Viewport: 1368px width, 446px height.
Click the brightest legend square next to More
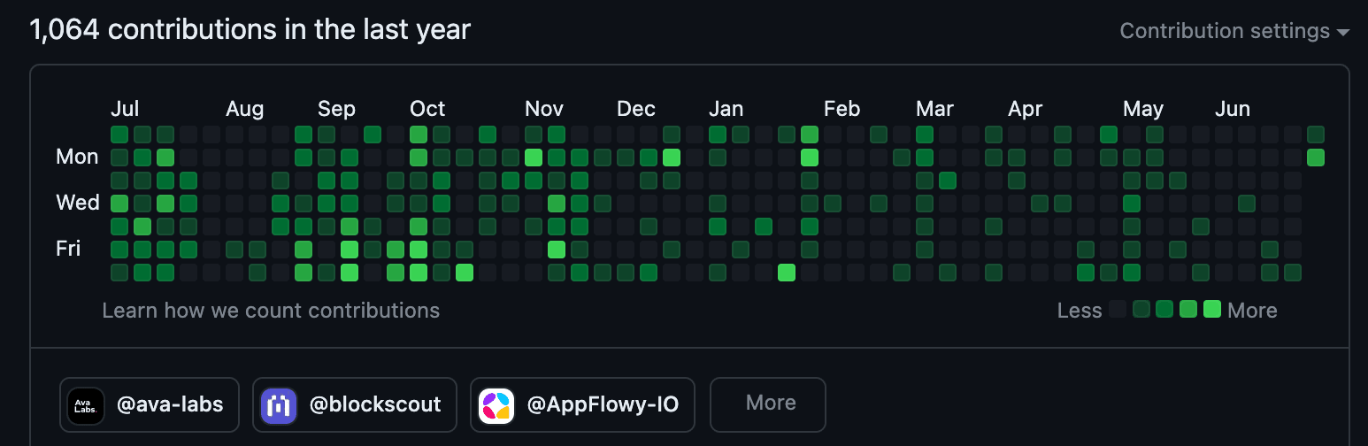[1212, 309]
